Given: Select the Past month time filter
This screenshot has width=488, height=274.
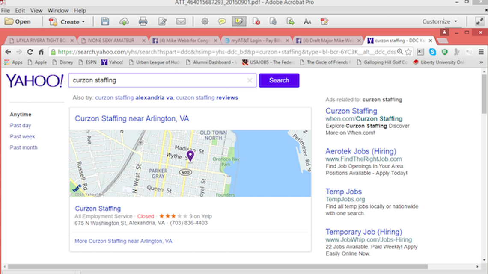Looking at the screenshot, I should point(23,147).
